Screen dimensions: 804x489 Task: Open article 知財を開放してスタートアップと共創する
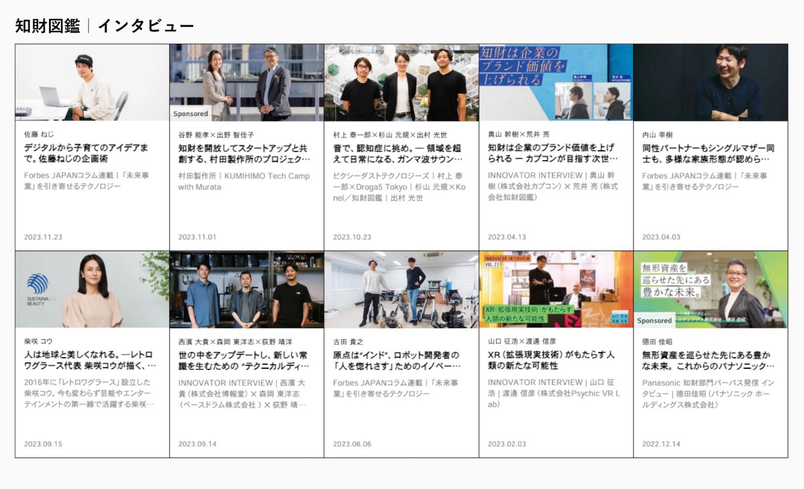(x=244, y=154)
